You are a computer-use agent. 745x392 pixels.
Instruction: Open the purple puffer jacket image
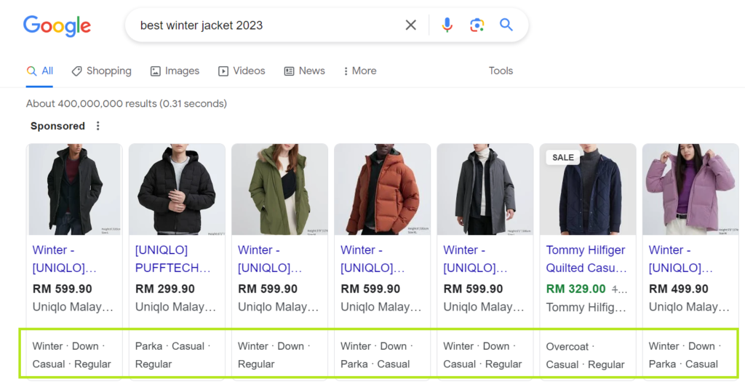[690, 190]
